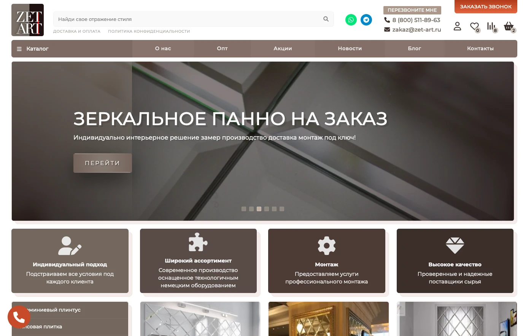The width and height of the screenshot is (523, 336).
Task: Jump to the last banner slide dot
Action: click(x=282, y=209)
